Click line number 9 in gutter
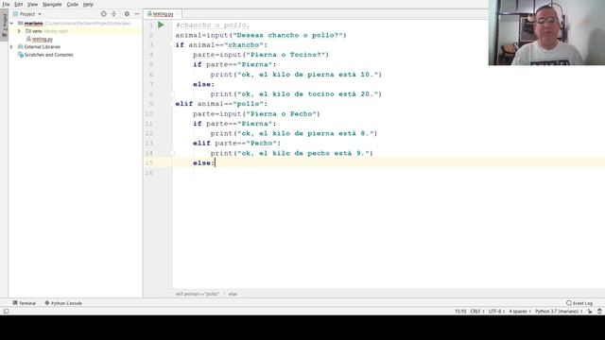This screenshot has height=340, width=605. [151, 104]
